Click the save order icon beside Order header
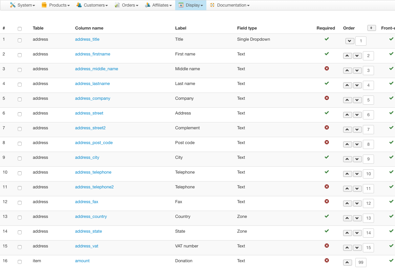 point(371,28)
